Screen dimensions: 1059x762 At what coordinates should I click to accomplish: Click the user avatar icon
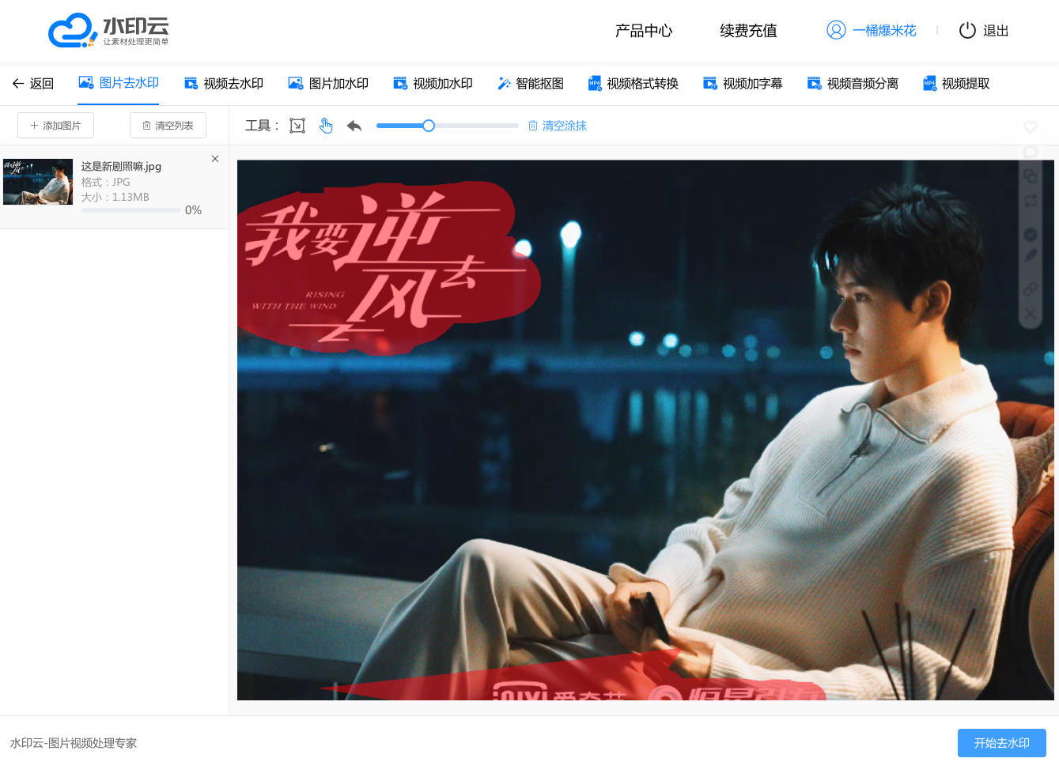point(836,30)
